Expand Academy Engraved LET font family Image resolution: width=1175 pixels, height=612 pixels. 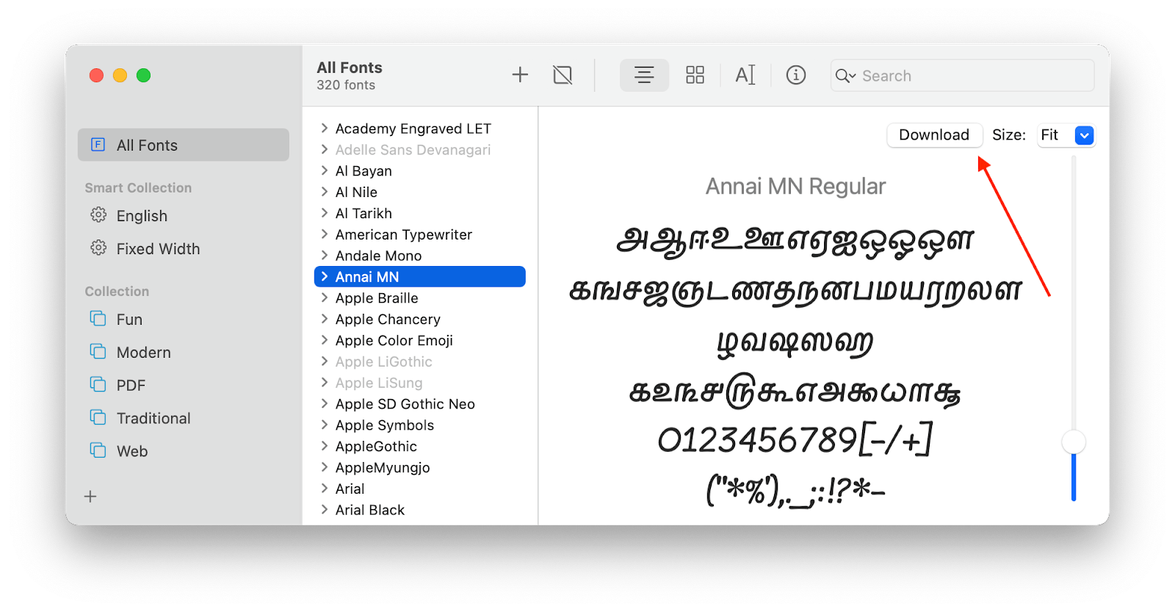coord(325,128)
